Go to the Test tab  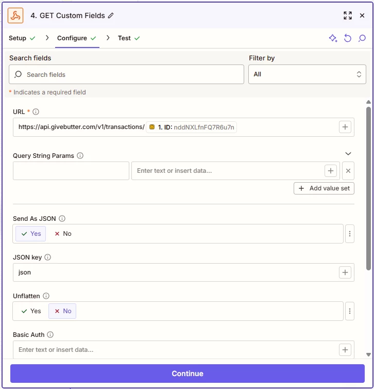129,38
